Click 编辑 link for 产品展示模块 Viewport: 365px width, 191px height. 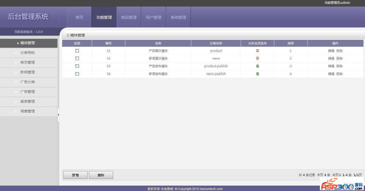pos(331,51)
